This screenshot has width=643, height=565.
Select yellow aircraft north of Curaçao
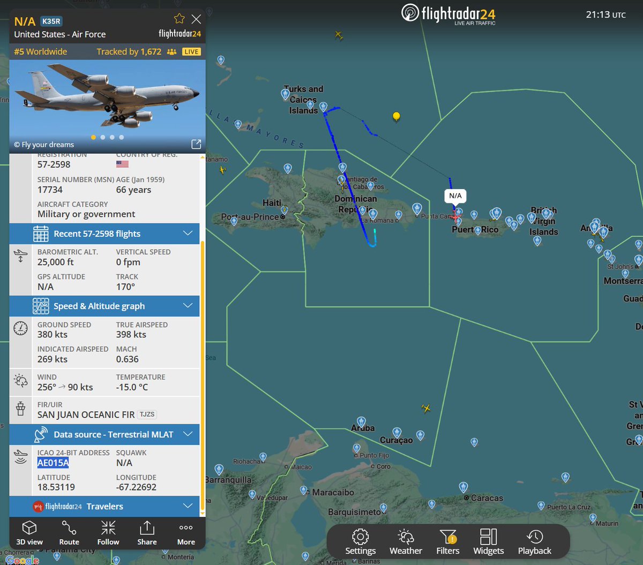[426, 409]
